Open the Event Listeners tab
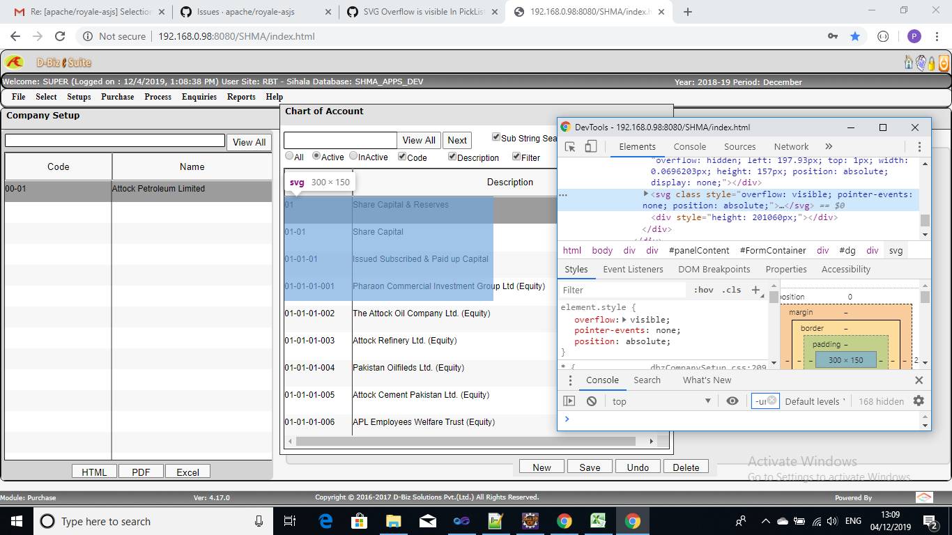Screen dimensions: 952x535 pyautogui.click(x=633, y=269)
